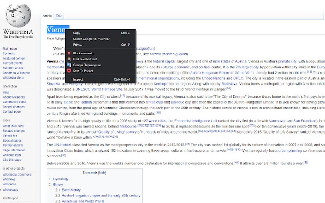Choose Find selected text entry

(x=100, y=59)
